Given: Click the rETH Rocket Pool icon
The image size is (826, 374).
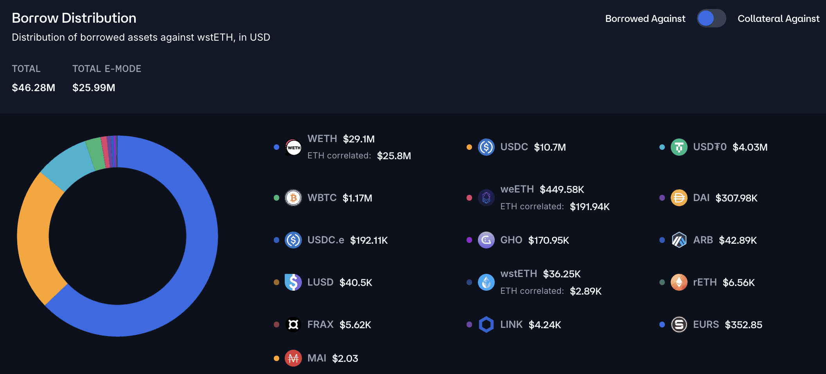Looking at the screenshot, I should point(679,282).
